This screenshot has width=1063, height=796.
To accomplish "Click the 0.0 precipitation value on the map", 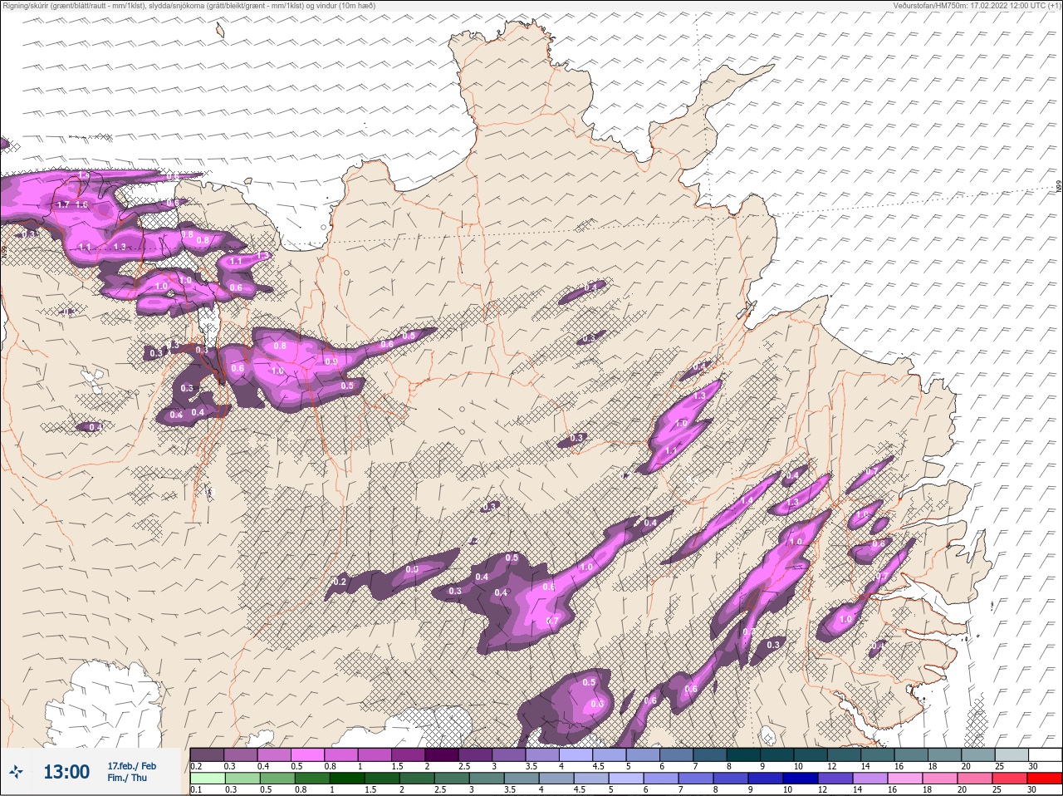I will tap(413, 569).
